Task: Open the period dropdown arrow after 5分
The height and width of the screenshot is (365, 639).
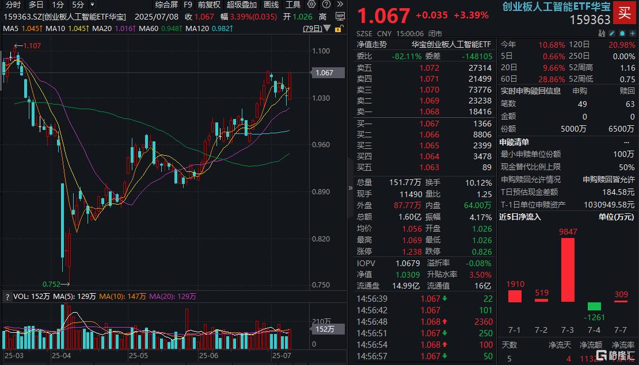Action: [x=93, y=5]
